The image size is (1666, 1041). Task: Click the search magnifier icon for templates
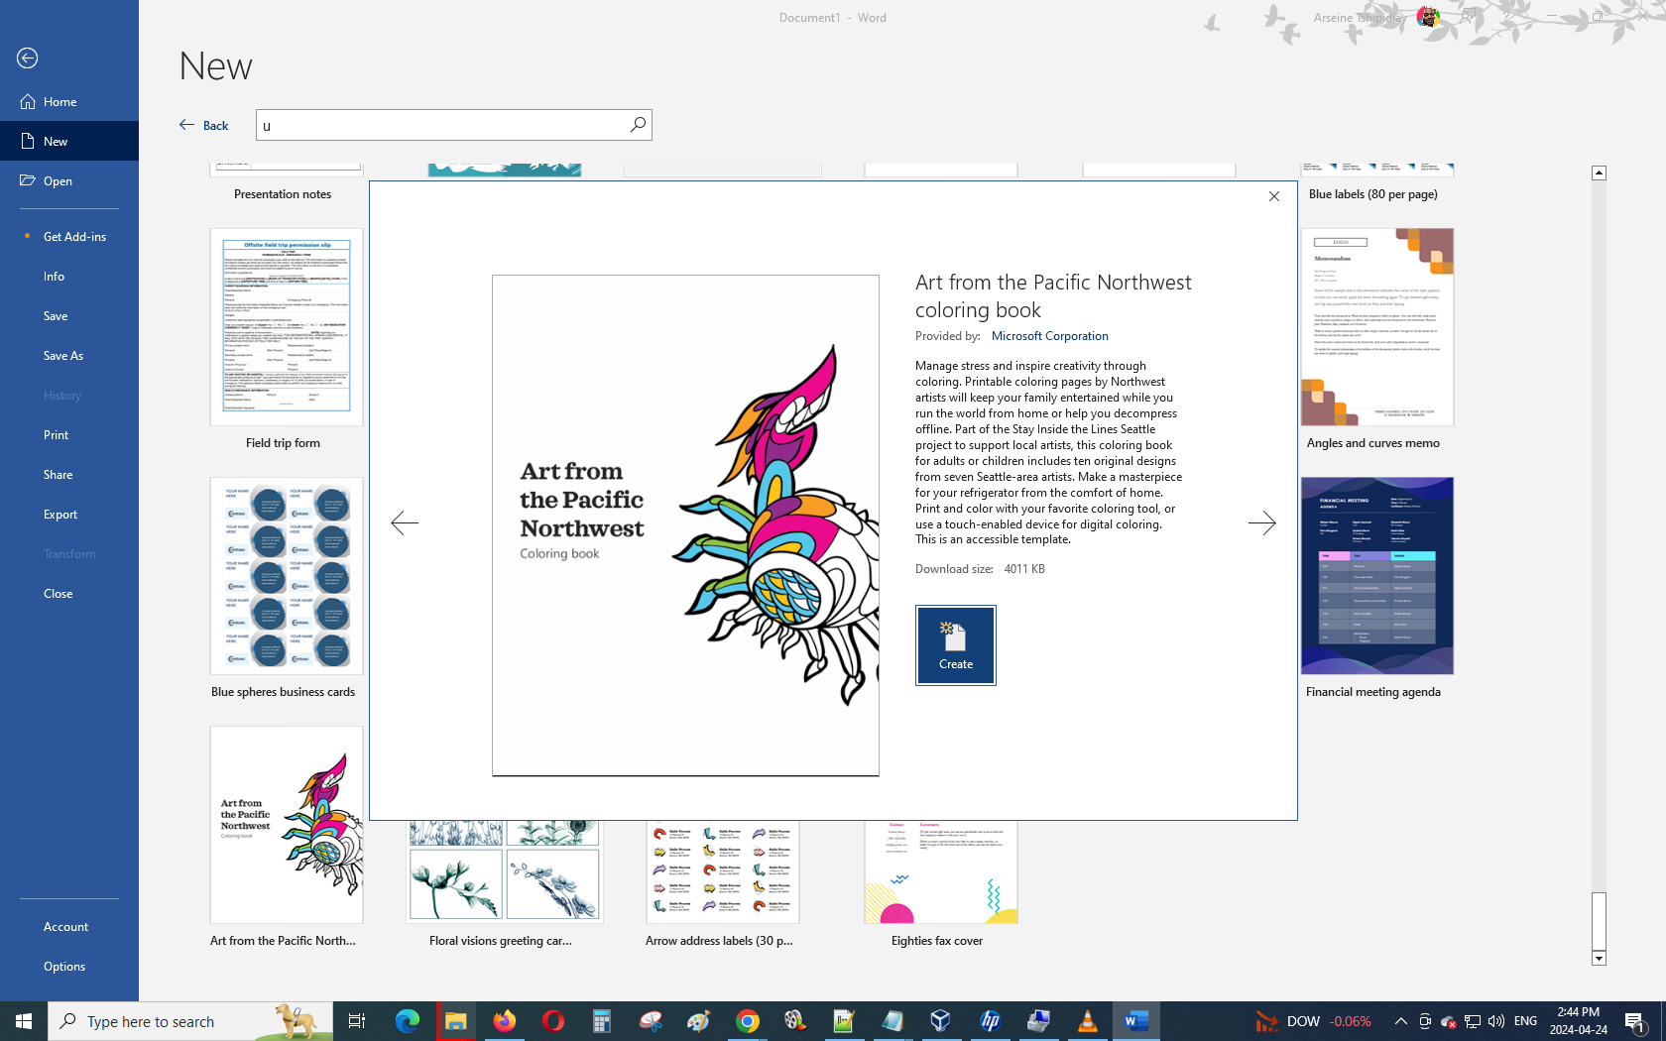point(638,125)
